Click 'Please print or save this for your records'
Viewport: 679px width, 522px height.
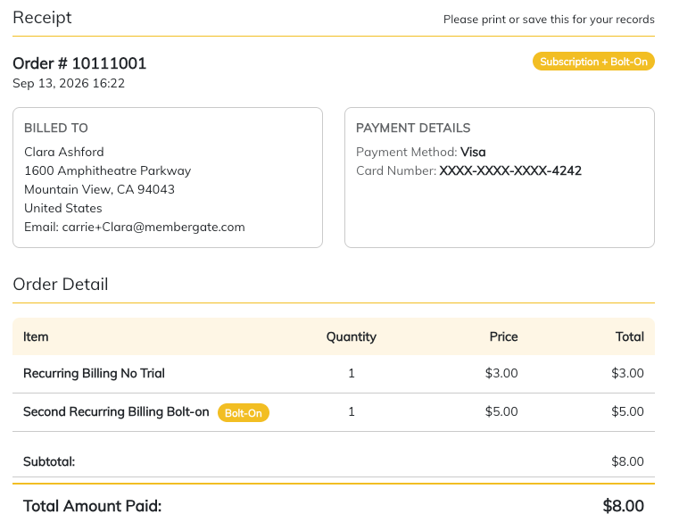pyautogui.click(x=549, y=20)
